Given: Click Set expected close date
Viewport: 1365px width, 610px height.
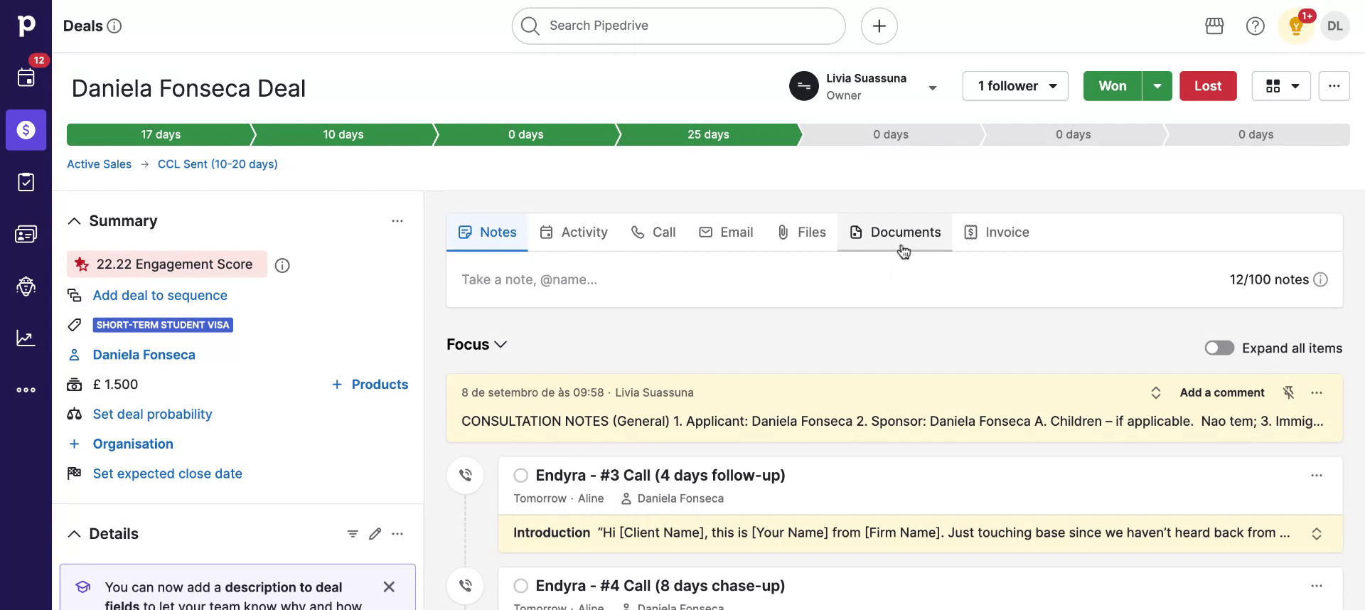Looking at the screenshot, I should [x=167, y=474].
